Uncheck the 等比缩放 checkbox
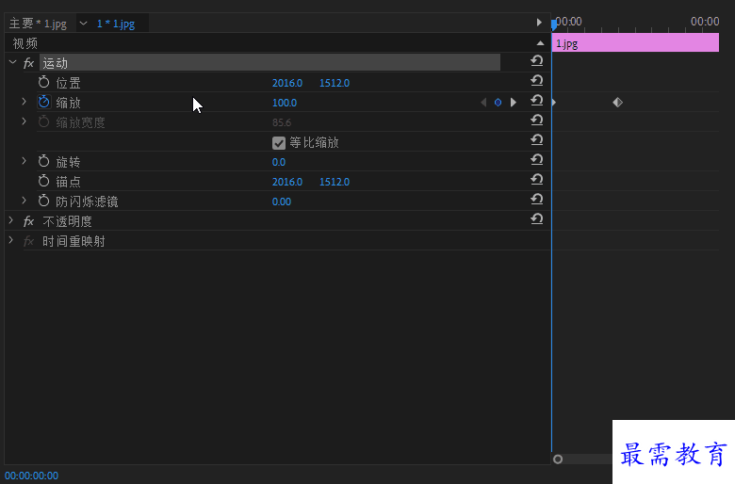The image size is (735, 484). pos(278,143)
